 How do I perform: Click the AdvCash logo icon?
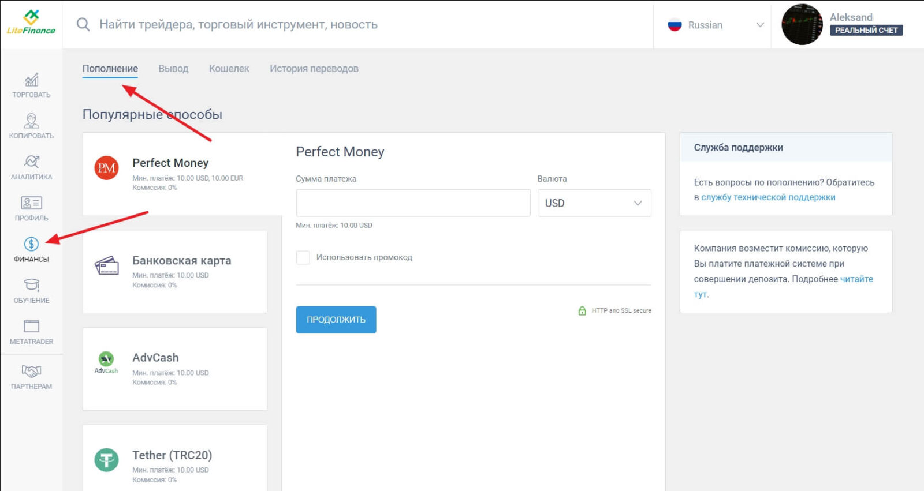pyautogui.click(x=106, y=363)
